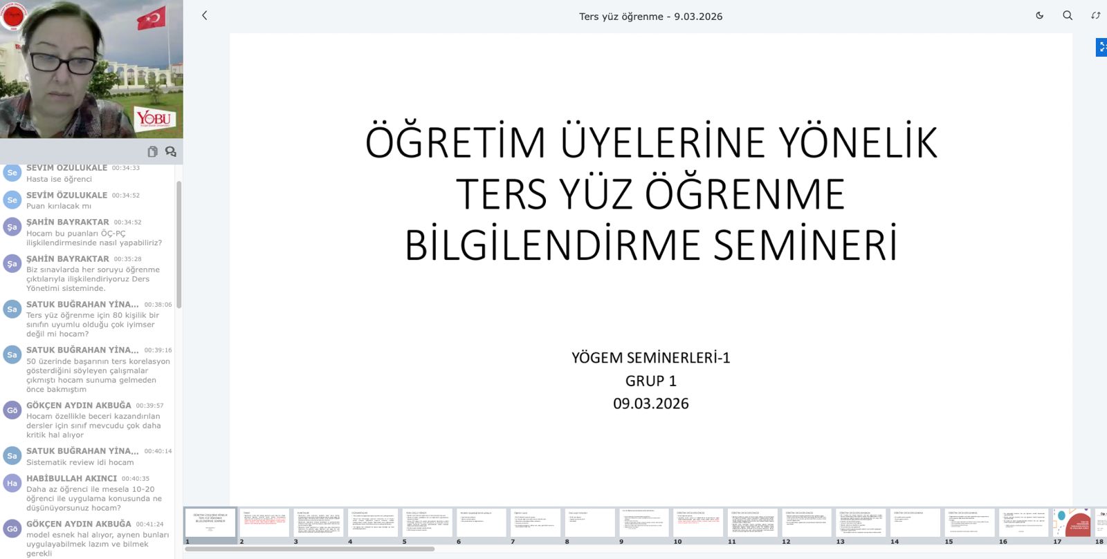Click the blue fullscreen expand button
The image size is (1107, 559).
(1101, 47)
